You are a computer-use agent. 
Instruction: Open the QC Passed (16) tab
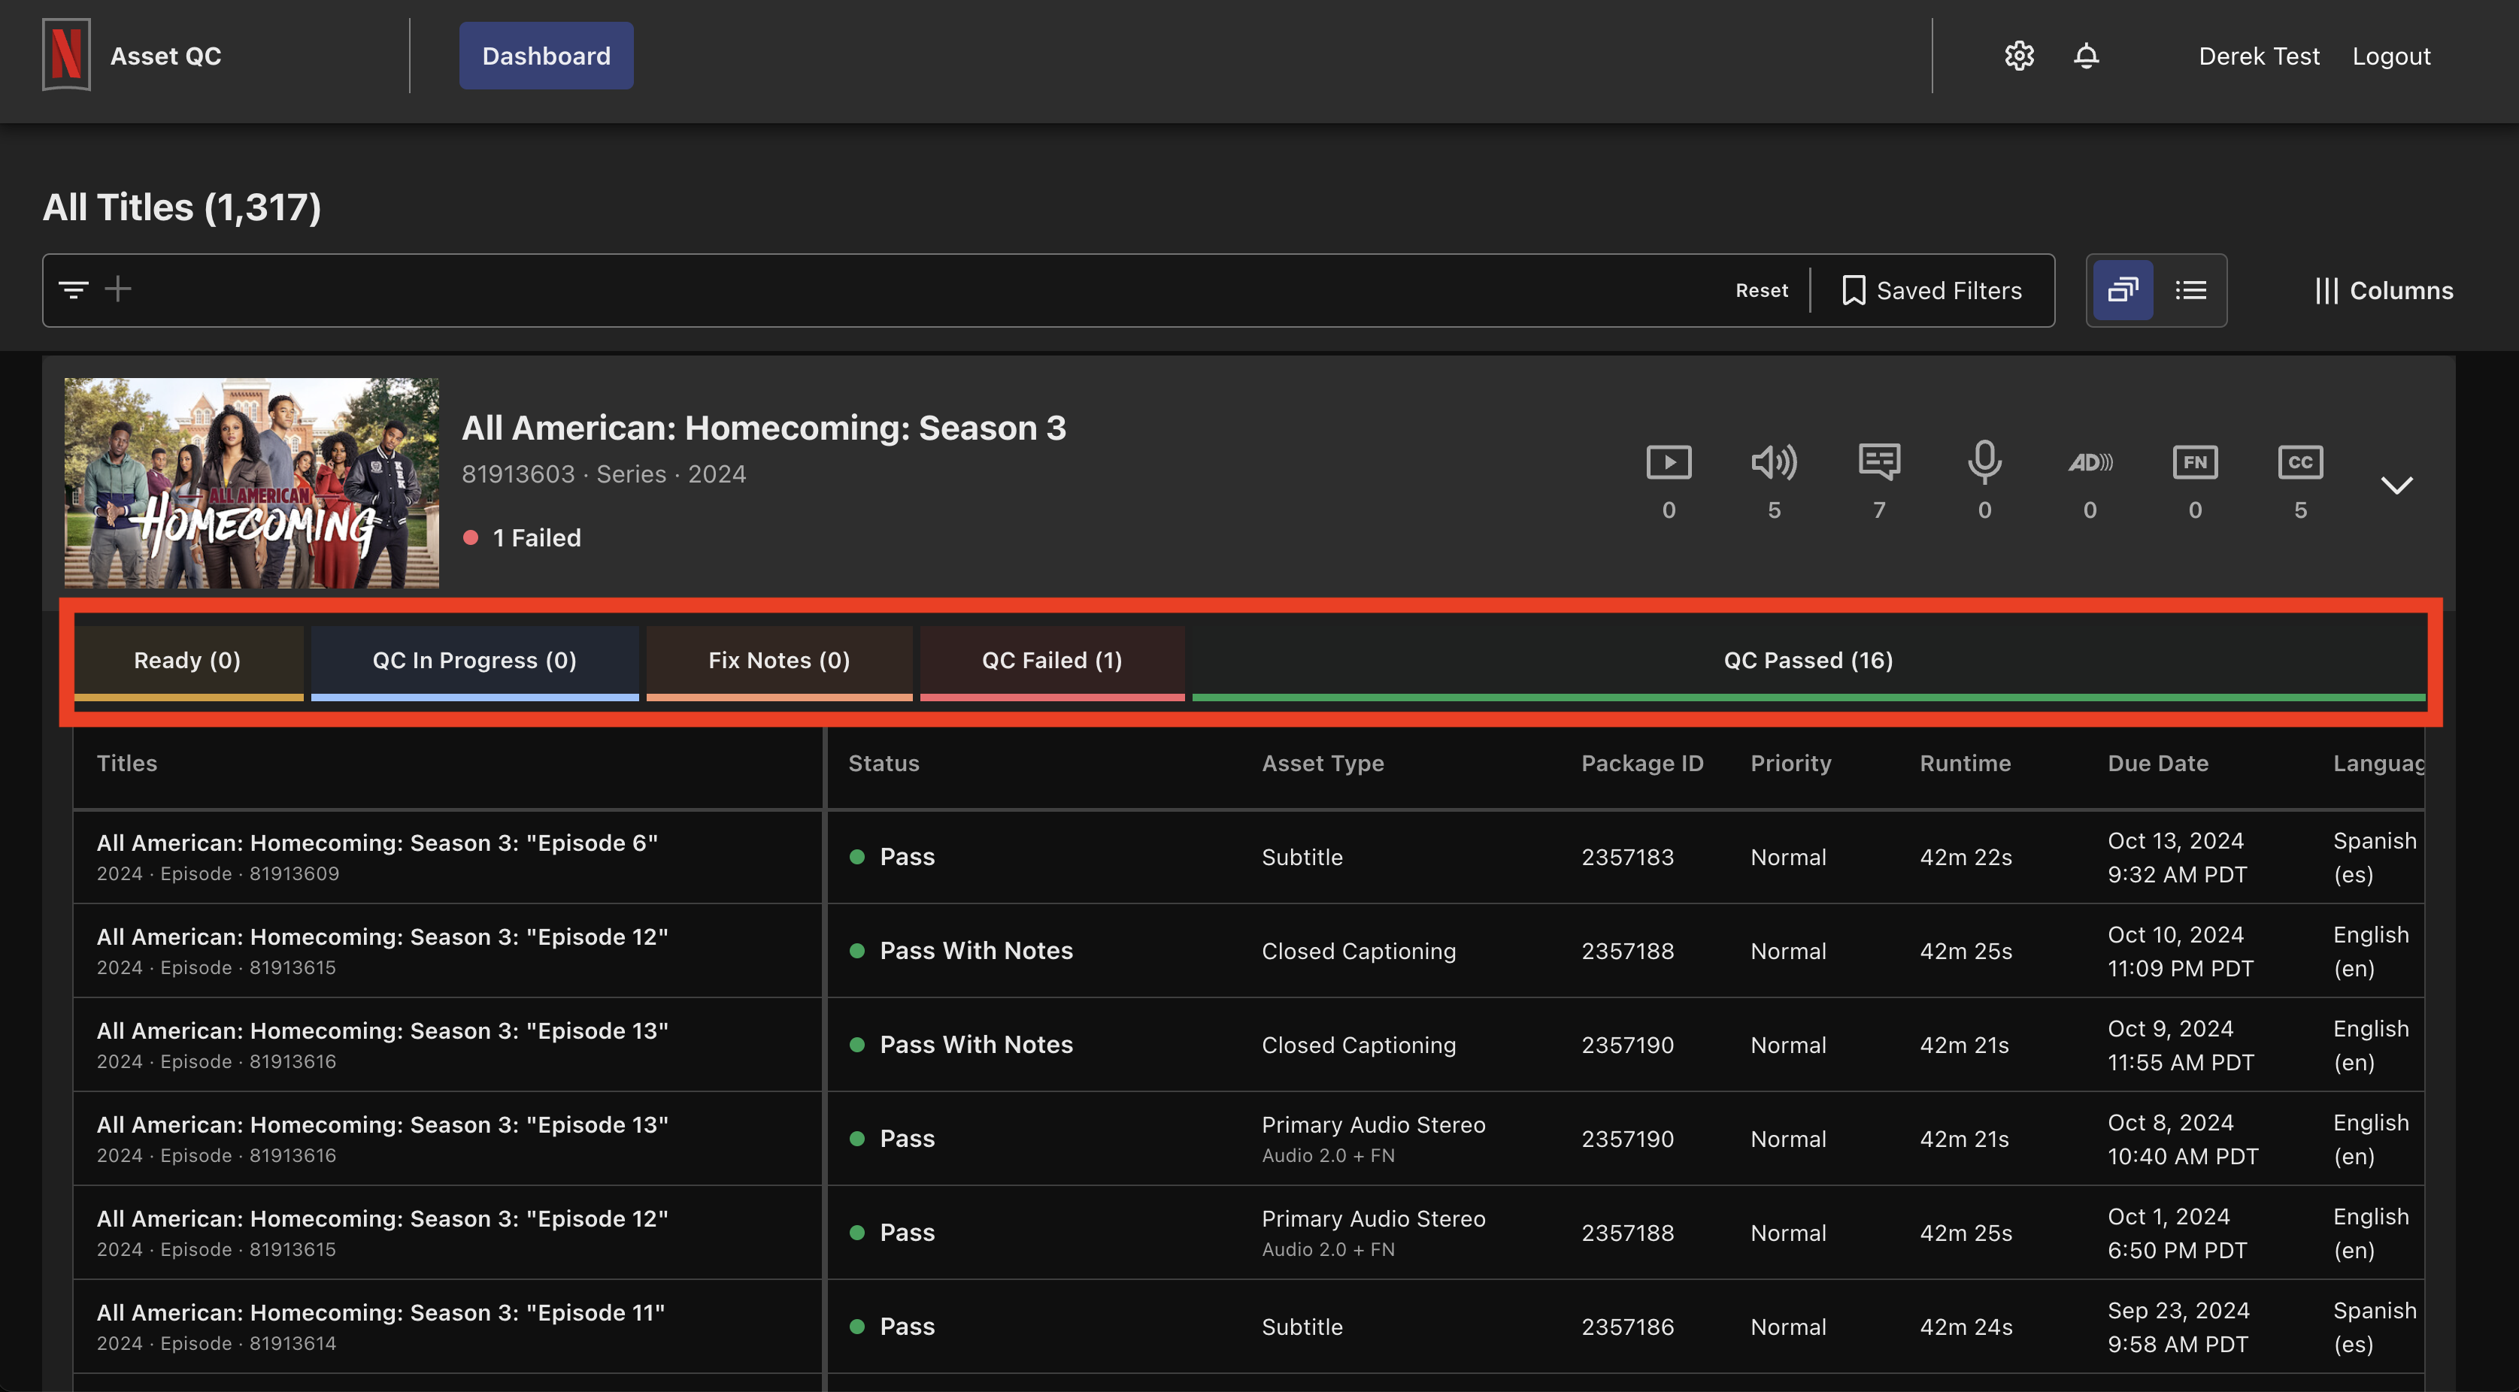[x=1808, y=663]
